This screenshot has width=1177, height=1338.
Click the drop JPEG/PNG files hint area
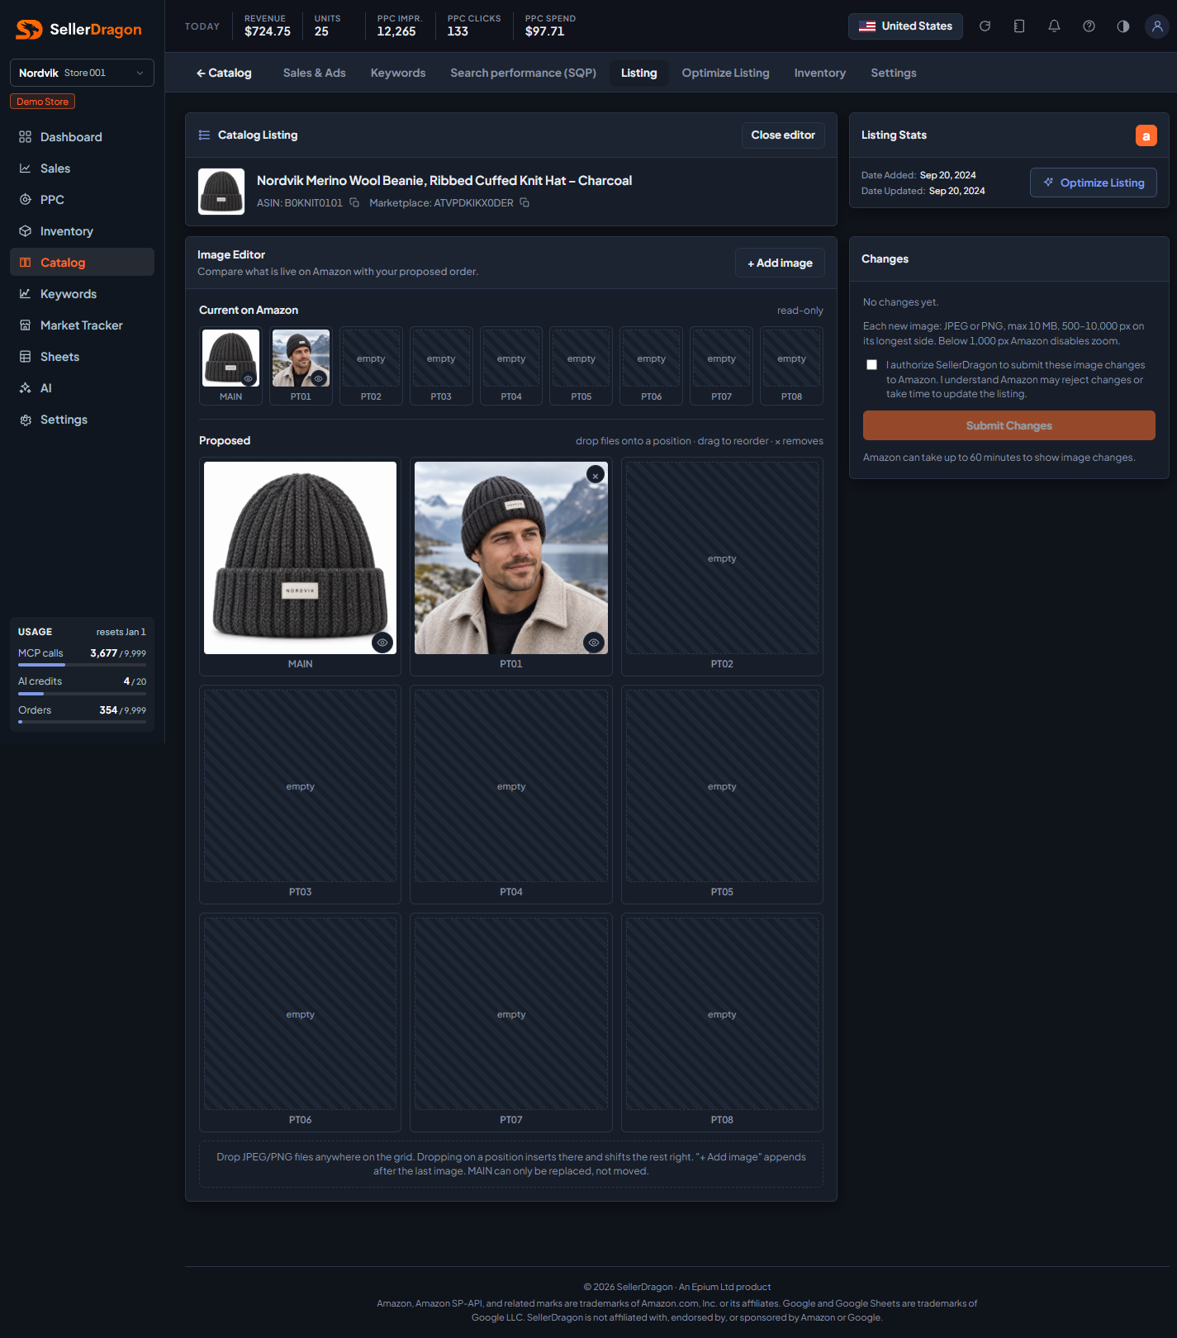point(511,1165)
